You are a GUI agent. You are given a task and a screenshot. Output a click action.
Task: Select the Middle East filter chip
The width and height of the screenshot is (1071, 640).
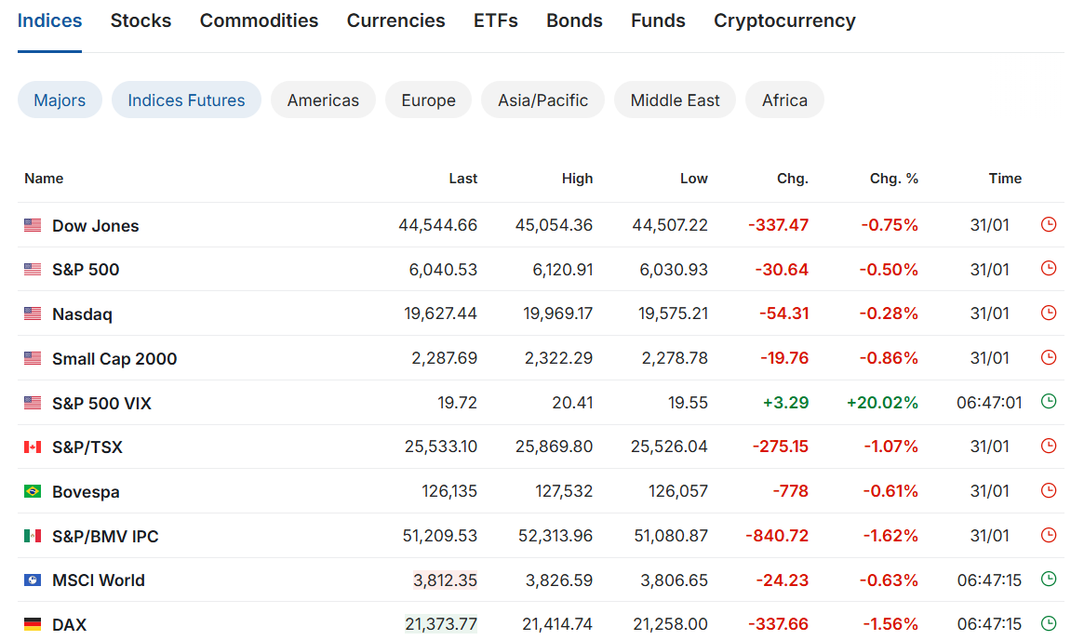(675, 100)
